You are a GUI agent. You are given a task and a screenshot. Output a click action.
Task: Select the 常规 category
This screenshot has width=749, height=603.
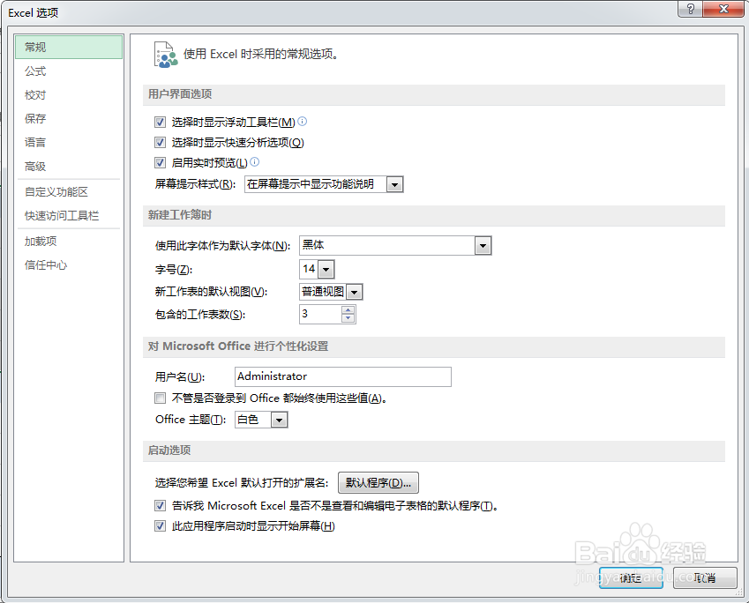tap(69, 47)
